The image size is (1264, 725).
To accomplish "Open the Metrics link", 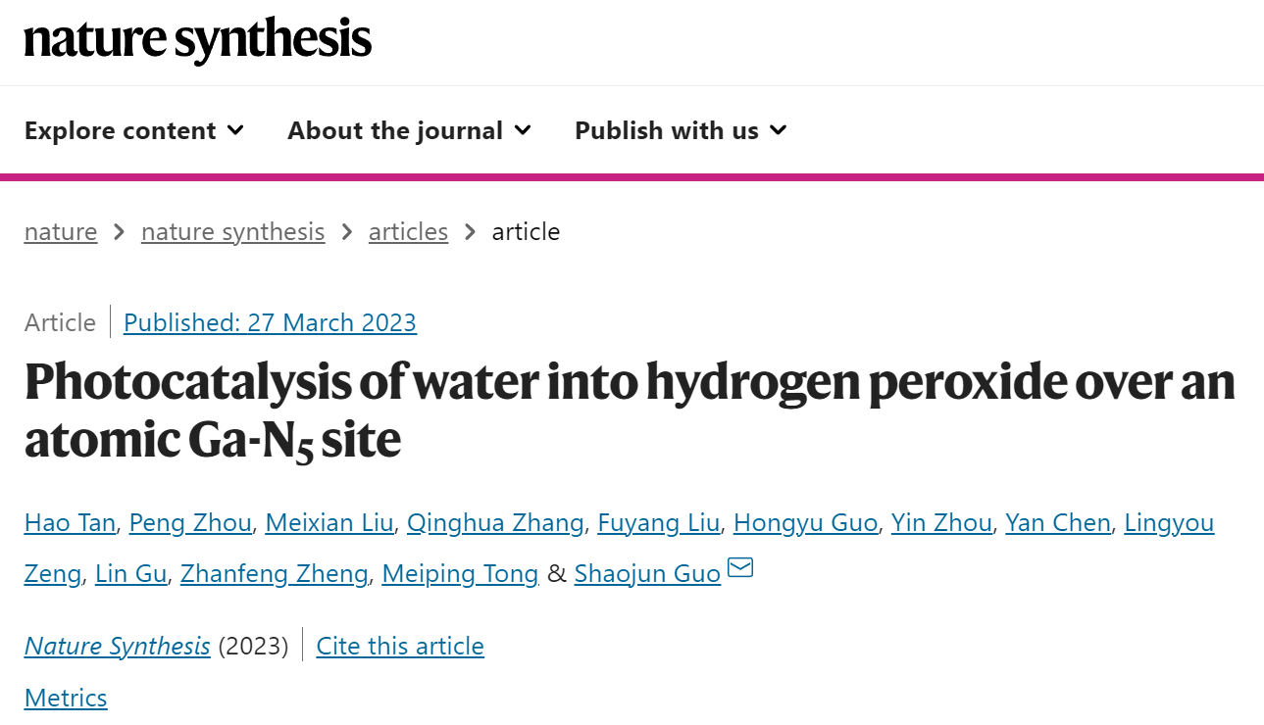I will point(66,698).
